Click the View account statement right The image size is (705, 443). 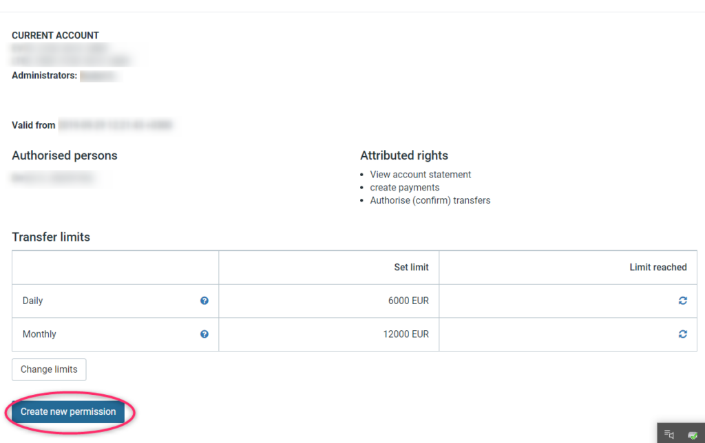click(421, 174)
